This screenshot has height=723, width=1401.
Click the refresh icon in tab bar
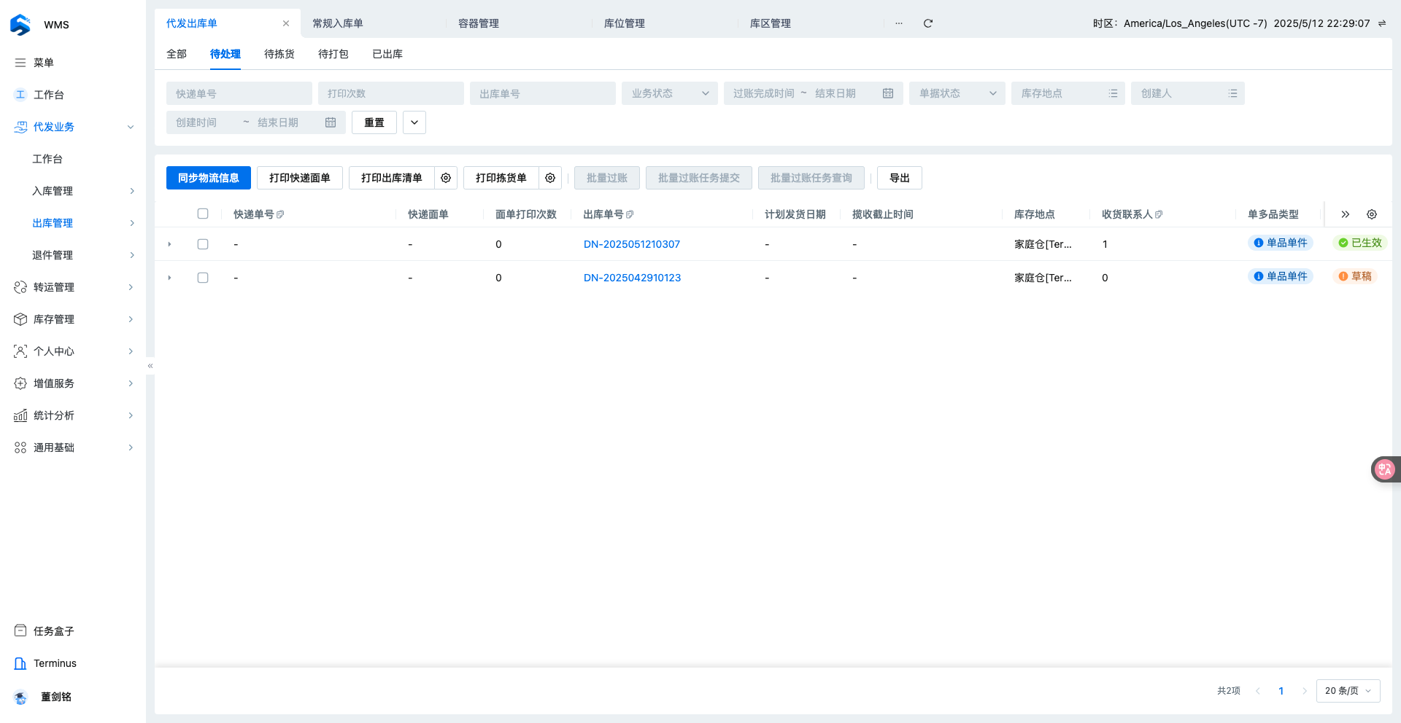[928, 23]
